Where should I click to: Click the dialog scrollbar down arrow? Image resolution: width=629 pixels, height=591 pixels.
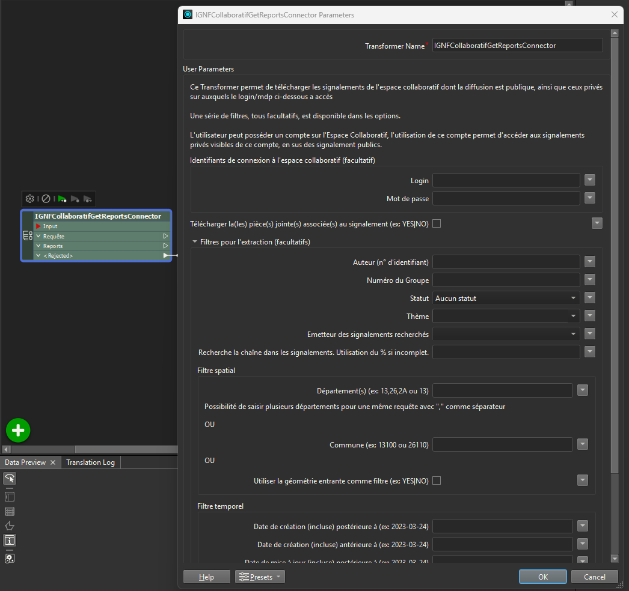point(615,558)
